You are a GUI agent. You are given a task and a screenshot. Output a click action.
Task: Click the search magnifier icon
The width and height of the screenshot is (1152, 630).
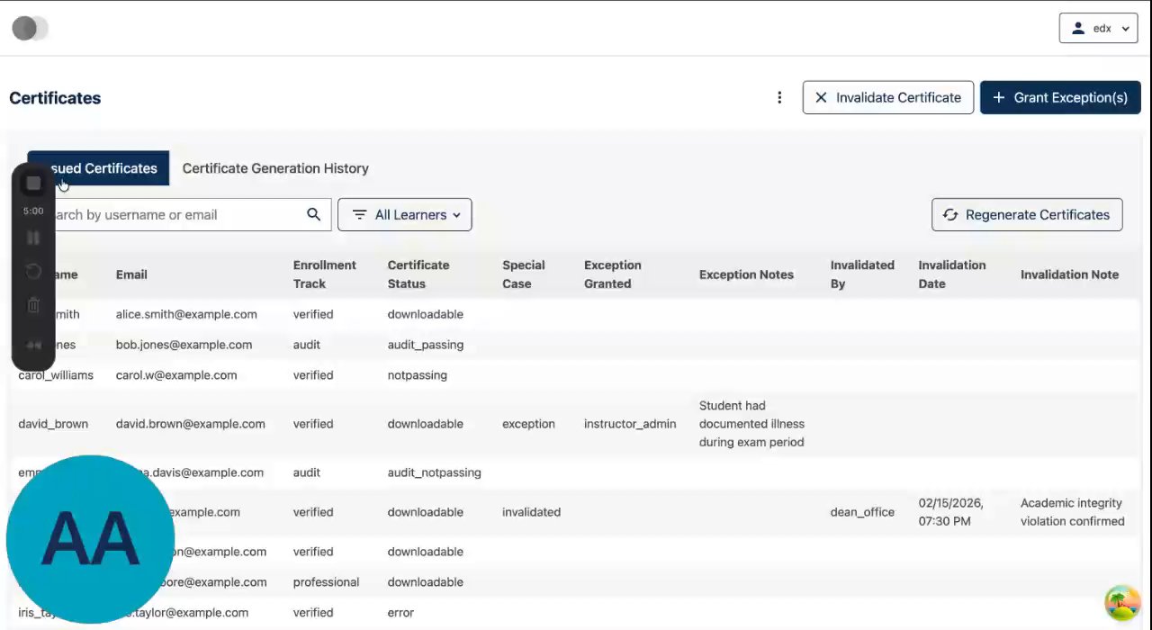coord(313,214)
